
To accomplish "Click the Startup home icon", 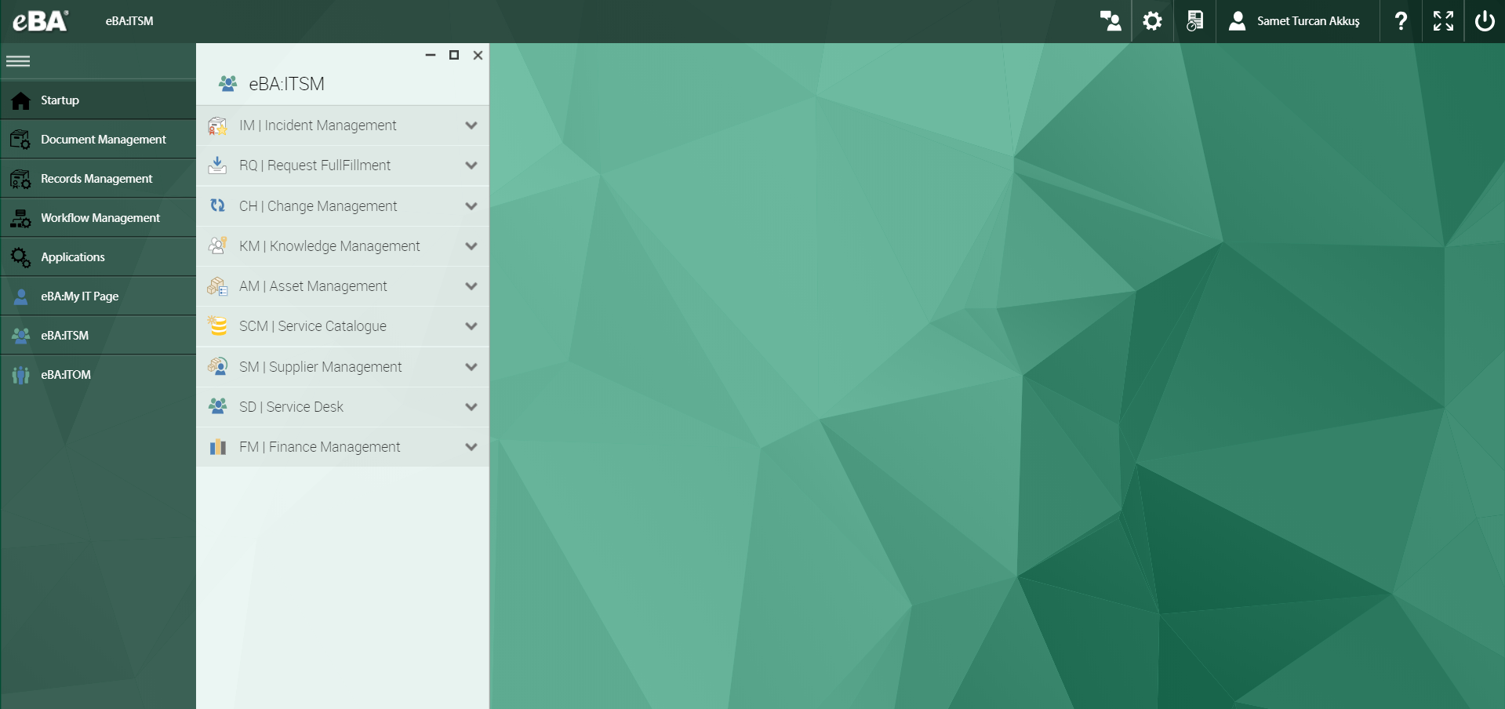I will [x=21, y=100].
